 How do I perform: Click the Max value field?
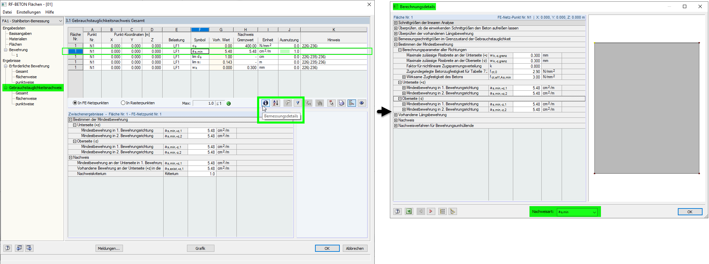[204, 103]
